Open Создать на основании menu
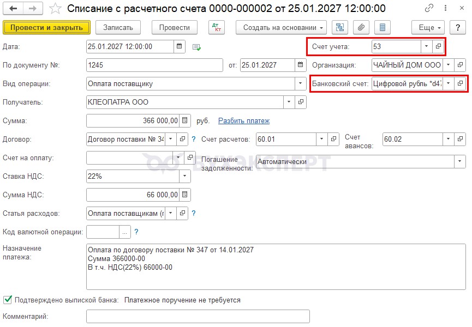Screen dimensions: 472x327 click(x=281, y=27)
